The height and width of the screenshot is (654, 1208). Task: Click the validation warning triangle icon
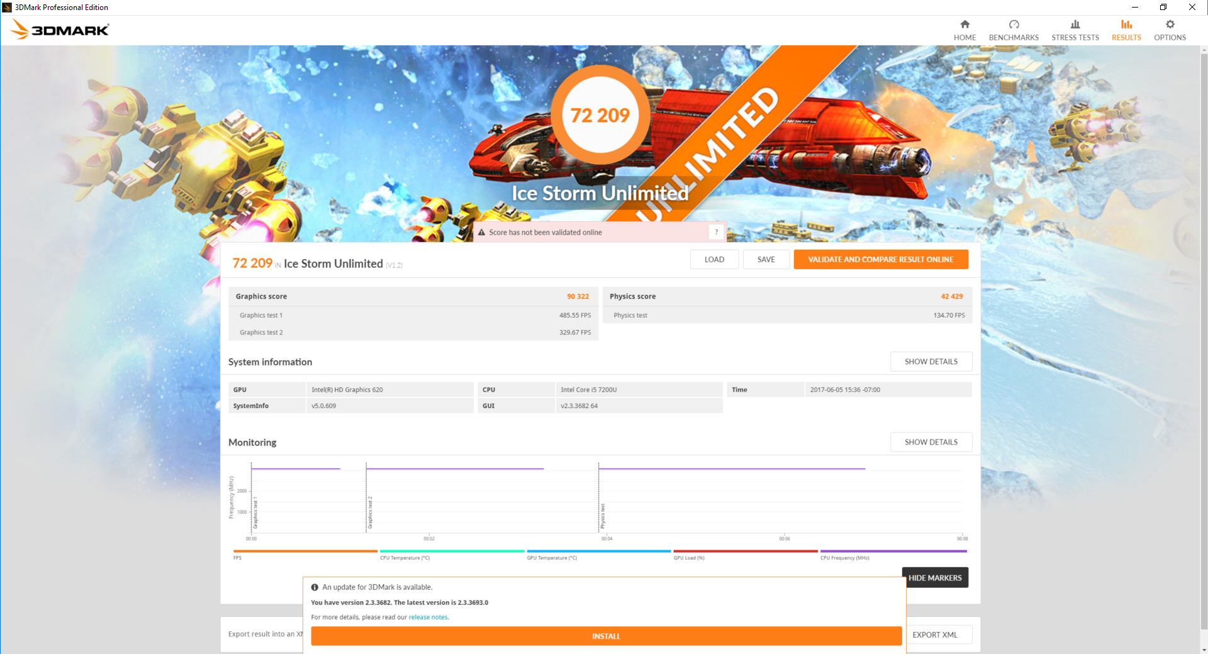(481, 232)
